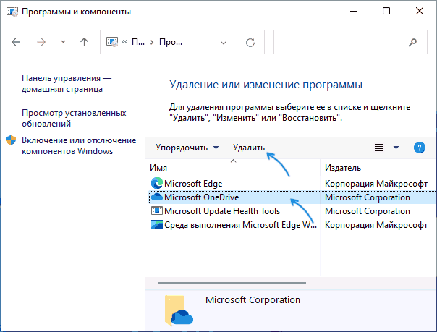
Task: Click the Про... breadcrumb segment
Action: tap(171, 42)
